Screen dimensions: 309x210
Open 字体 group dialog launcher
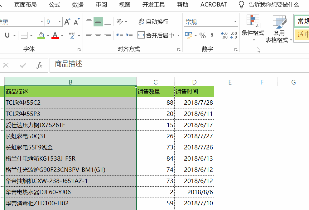tap(79, 50)
